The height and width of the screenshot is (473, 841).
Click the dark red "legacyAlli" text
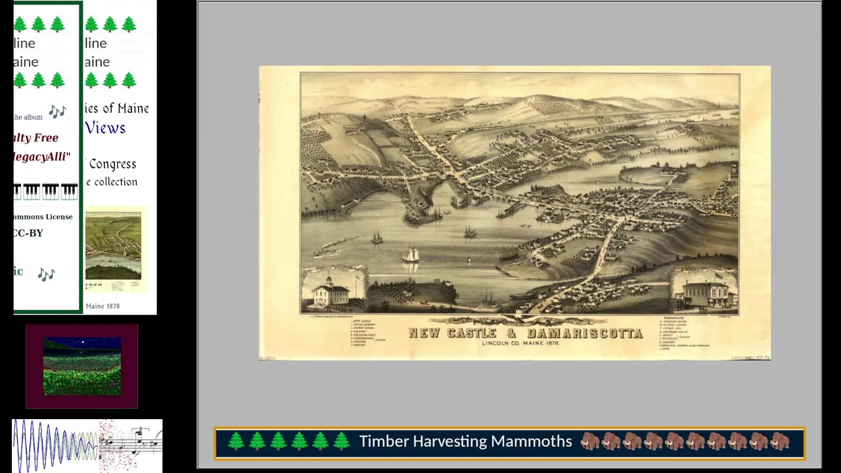[x=41, y=157]
